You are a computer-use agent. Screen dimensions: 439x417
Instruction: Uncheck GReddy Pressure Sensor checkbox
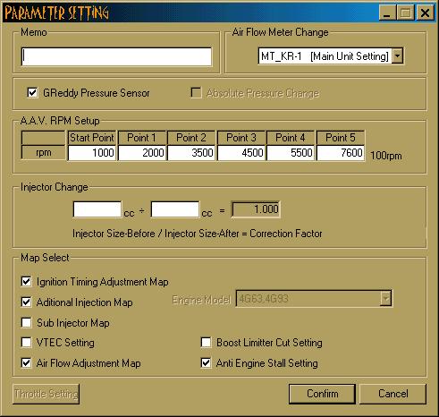pos(32,92)
